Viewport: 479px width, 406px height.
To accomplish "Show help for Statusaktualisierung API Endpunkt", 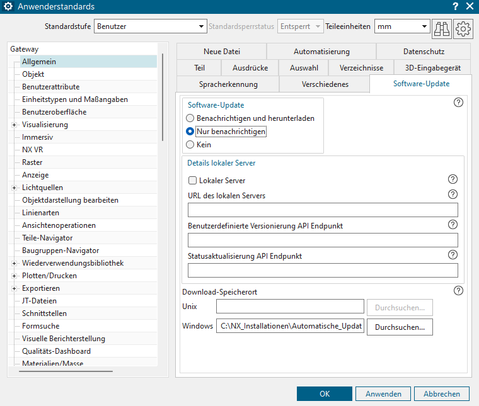I will pos(452,255).
